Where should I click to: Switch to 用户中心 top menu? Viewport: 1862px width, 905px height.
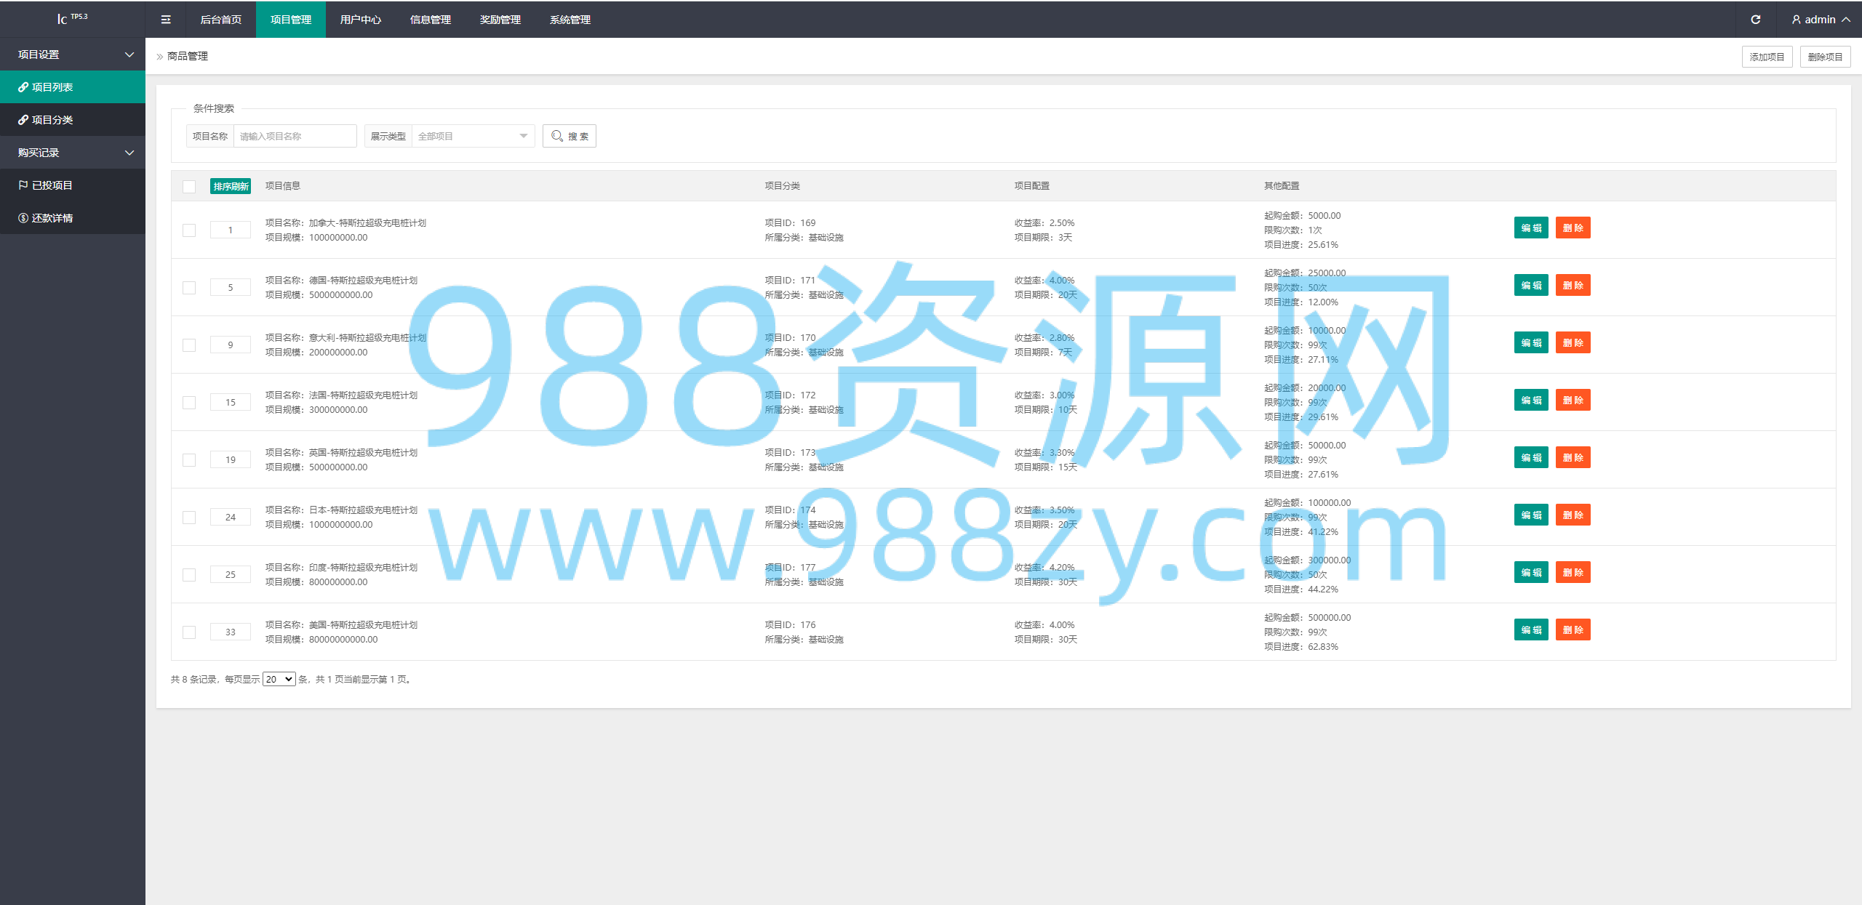pos(360,20)
